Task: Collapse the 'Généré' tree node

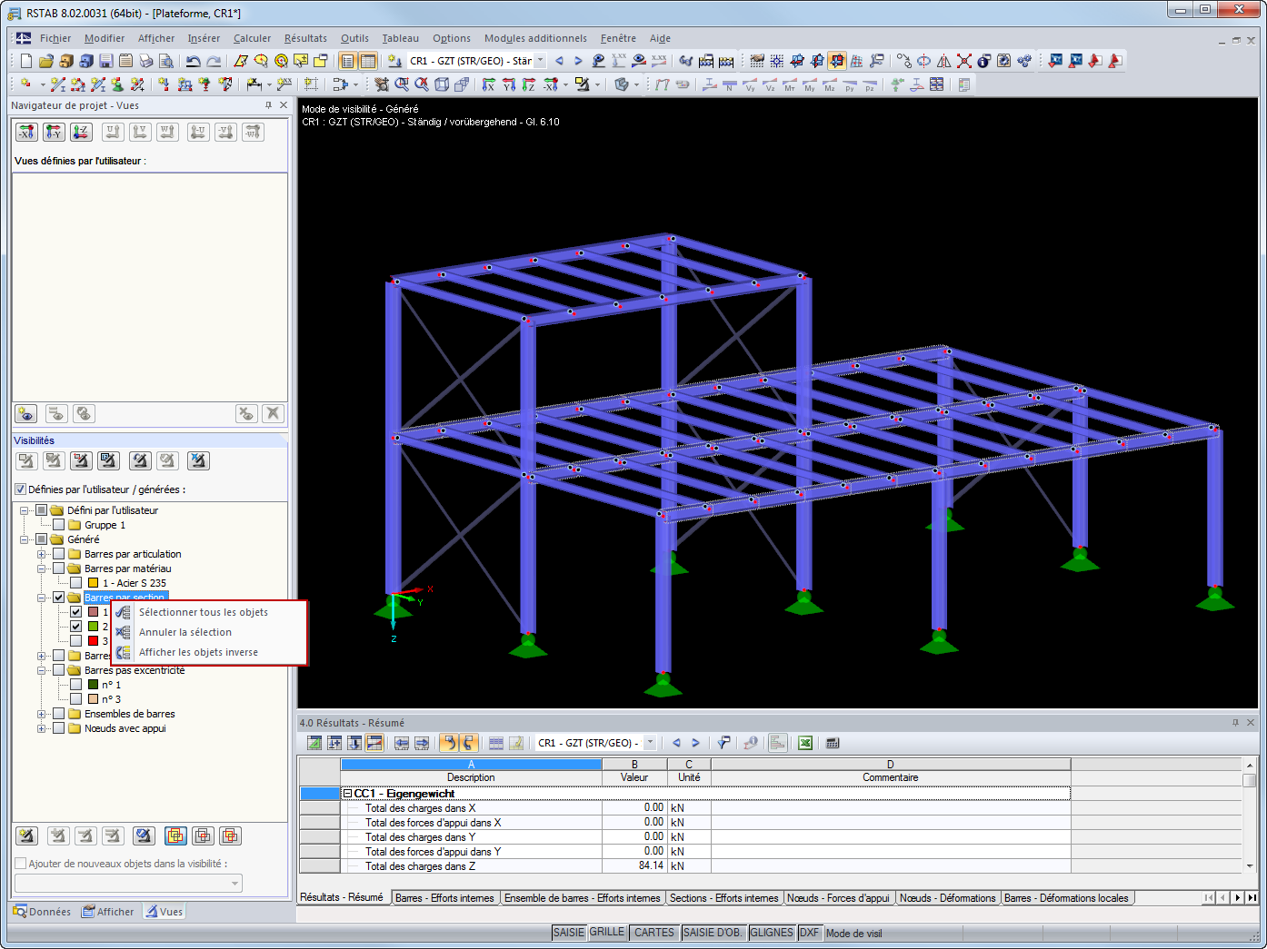Action: click(24, 539)
